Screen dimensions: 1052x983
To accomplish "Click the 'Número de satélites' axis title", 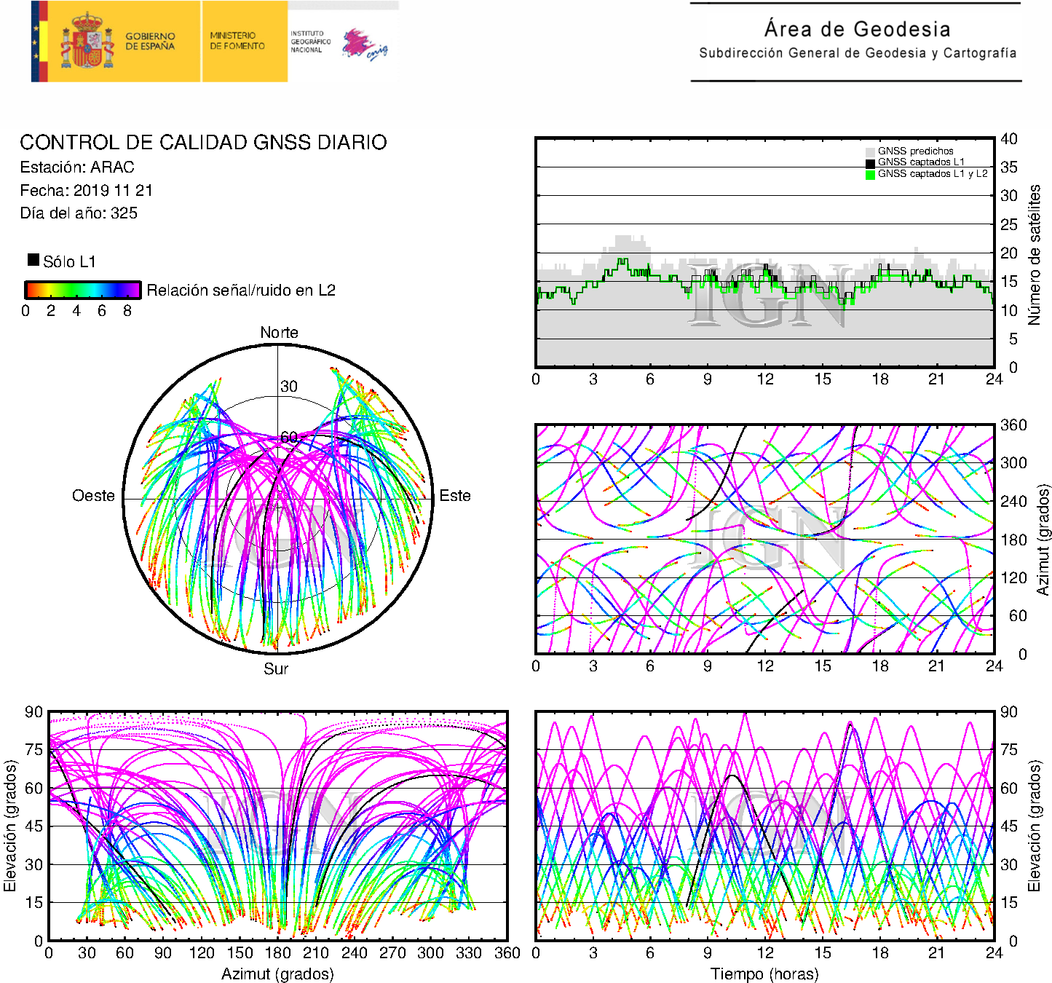I will [x=1034, y=254].
